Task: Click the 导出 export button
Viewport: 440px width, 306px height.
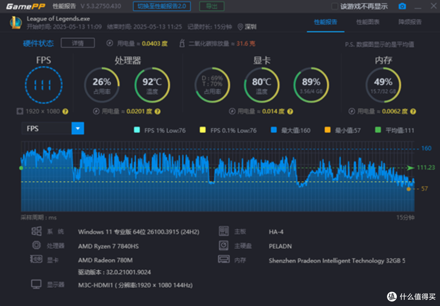Action: click(x=211, y=6)
